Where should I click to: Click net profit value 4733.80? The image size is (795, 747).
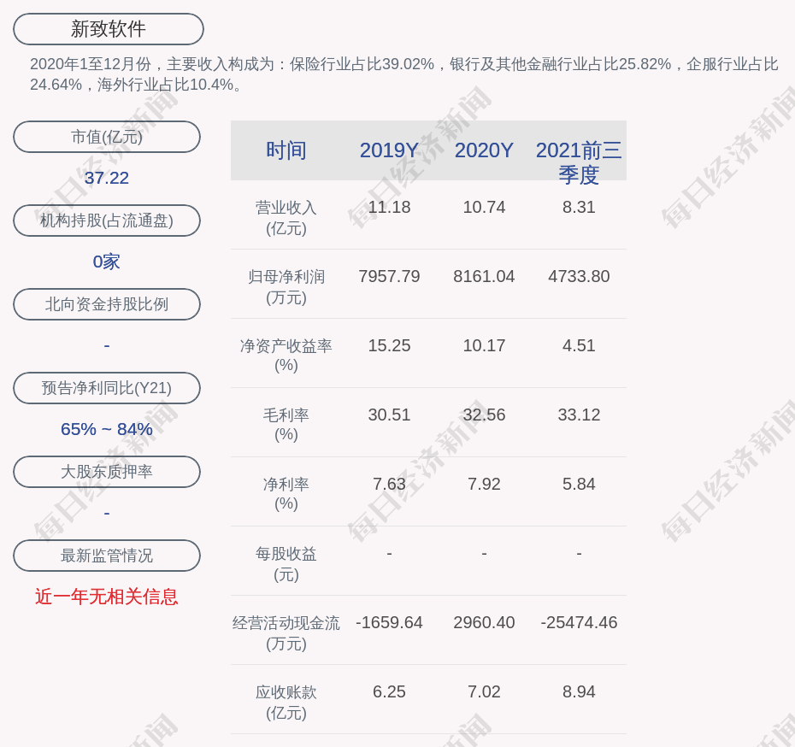coord(579,276)
